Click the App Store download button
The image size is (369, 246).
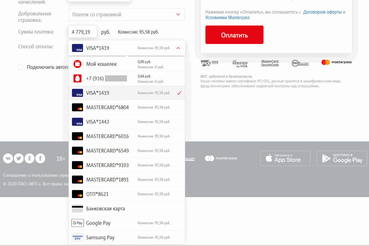point(285,158)
